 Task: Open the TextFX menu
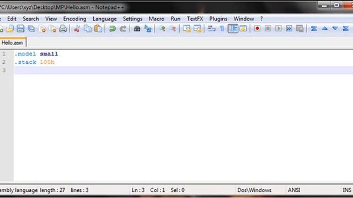195,19
